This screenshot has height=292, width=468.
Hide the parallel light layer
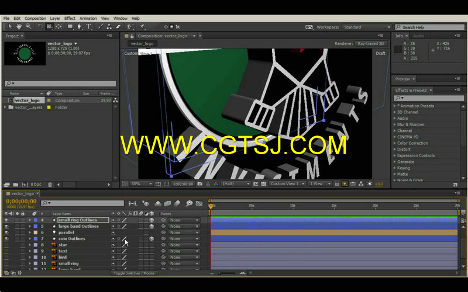(6, 232)
